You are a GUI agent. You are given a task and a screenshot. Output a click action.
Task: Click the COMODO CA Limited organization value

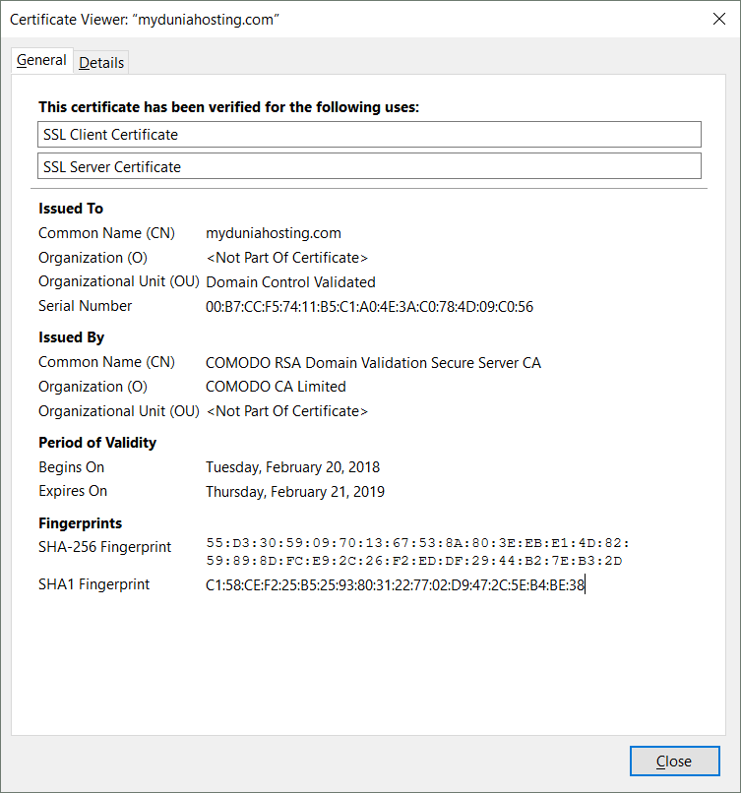[276, 387]
